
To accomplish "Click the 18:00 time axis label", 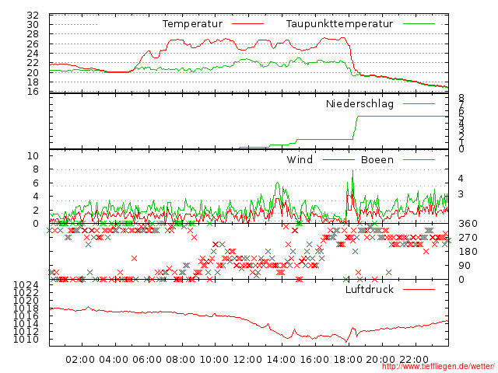I will click(x=348, y=360).
